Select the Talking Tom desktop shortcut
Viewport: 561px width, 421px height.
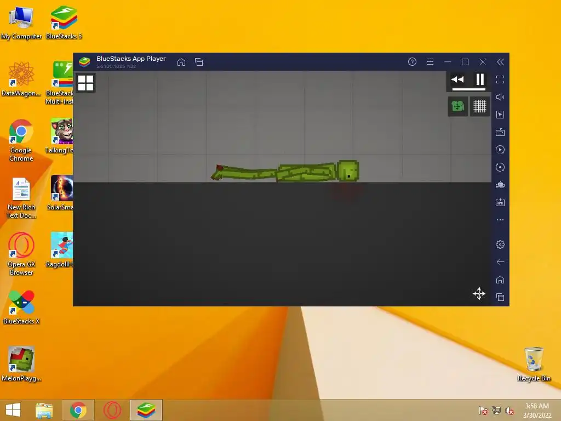[60, 136]
